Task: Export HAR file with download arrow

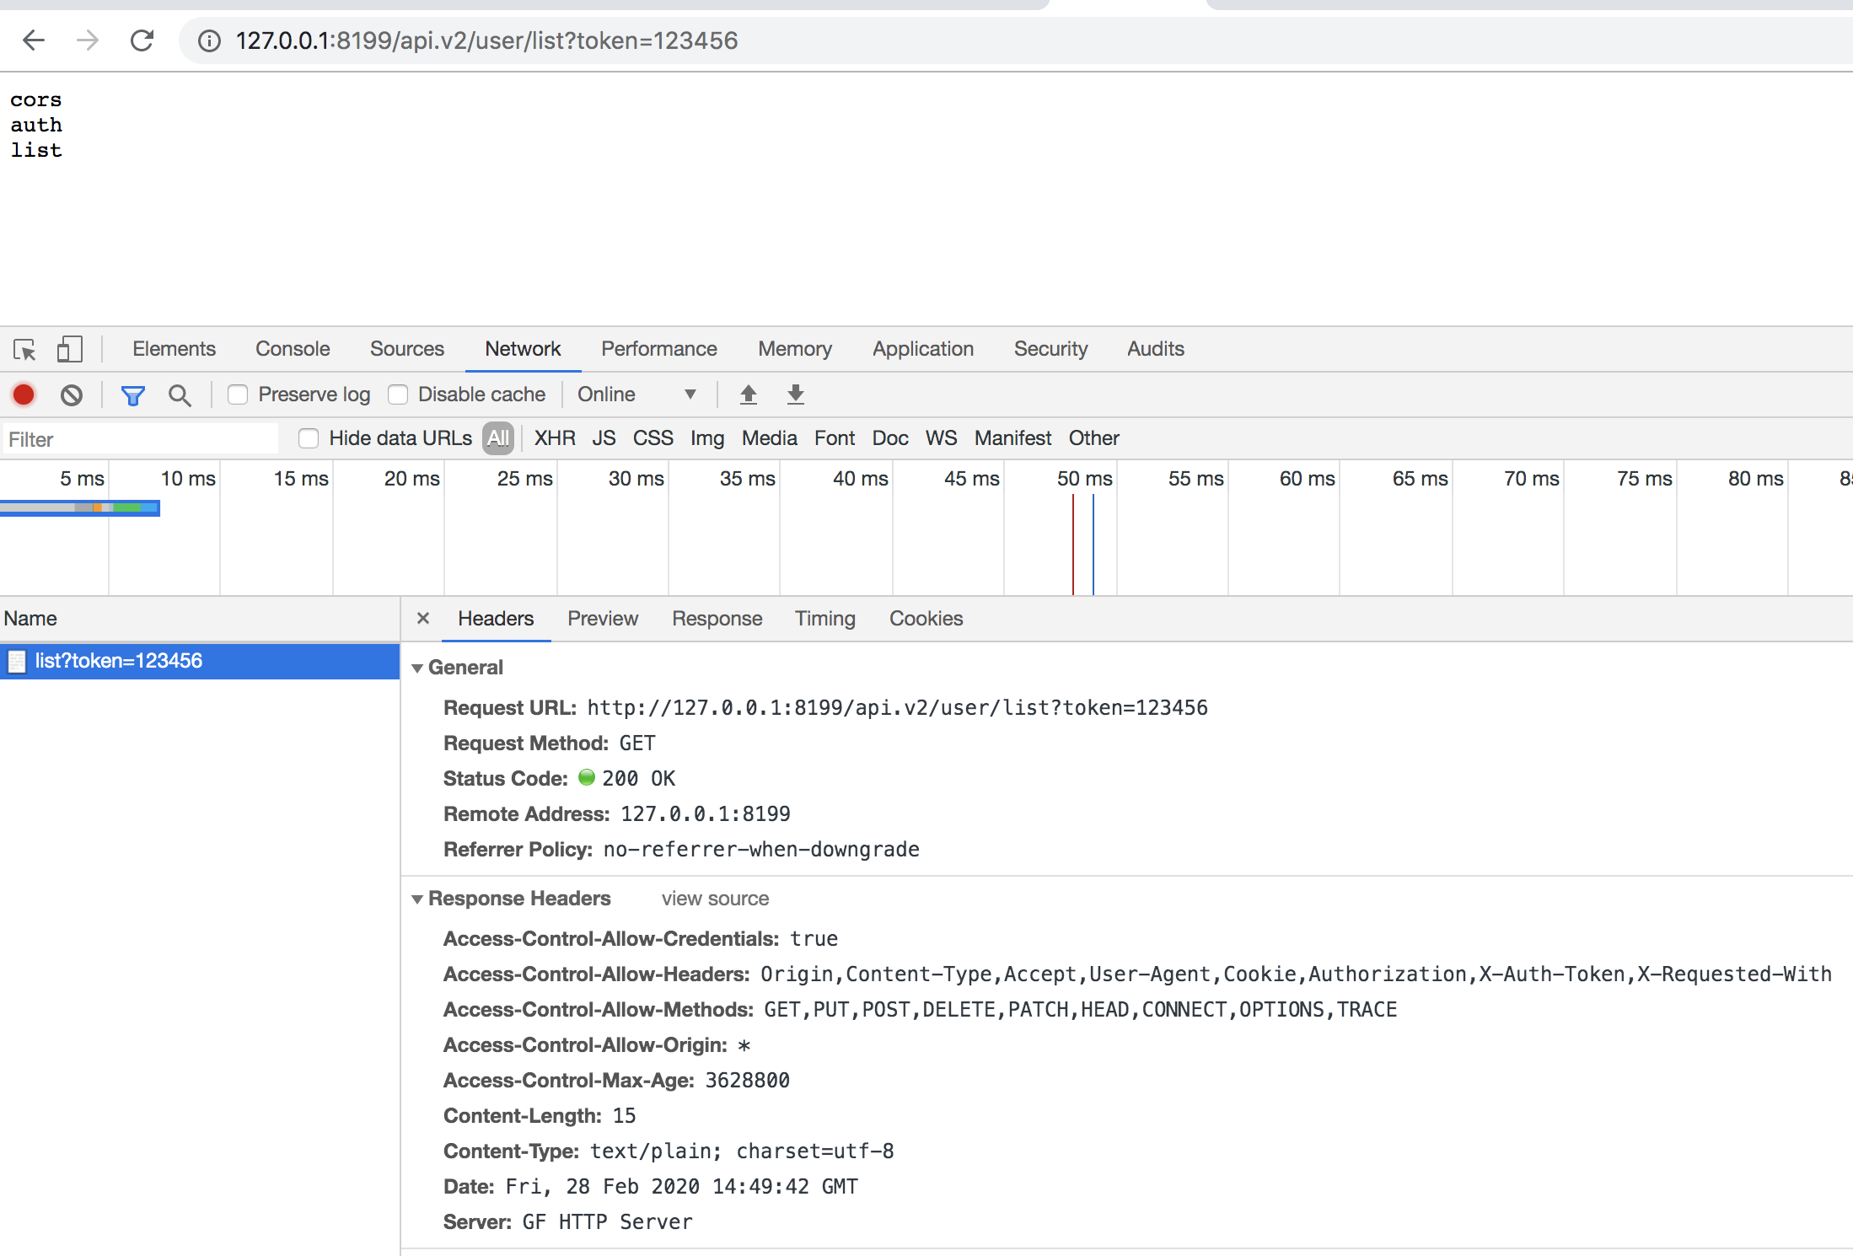Action: (795, 395)
